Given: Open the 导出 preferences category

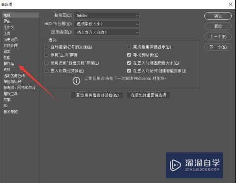Looking at the screenshot, I should [7, 52].
